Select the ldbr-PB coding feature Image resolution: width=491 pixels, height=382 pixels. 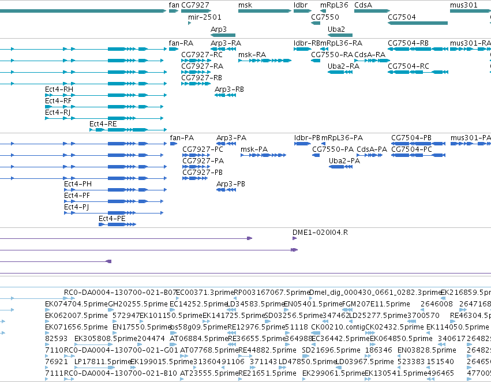tap(302, 144)
